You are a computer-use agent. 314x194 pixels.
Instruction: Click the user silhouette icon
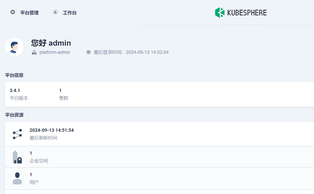coord(17,178)
